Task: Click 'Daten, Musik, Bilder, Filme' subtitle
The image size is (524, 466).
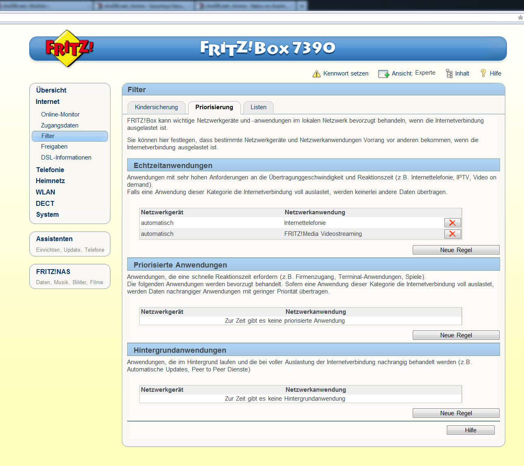Action: pos(69,283)
